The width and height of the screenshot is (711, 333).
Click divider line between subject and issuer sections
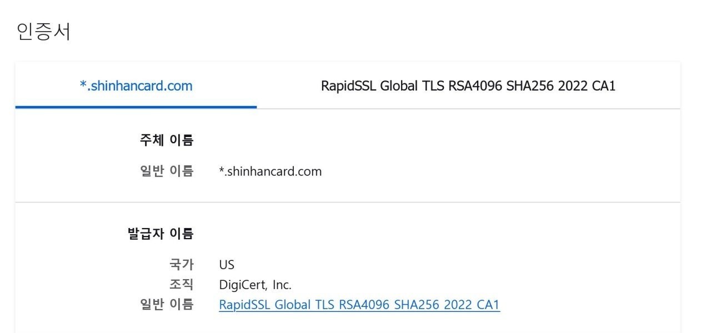pyautogui.click(x=348, y=202)
